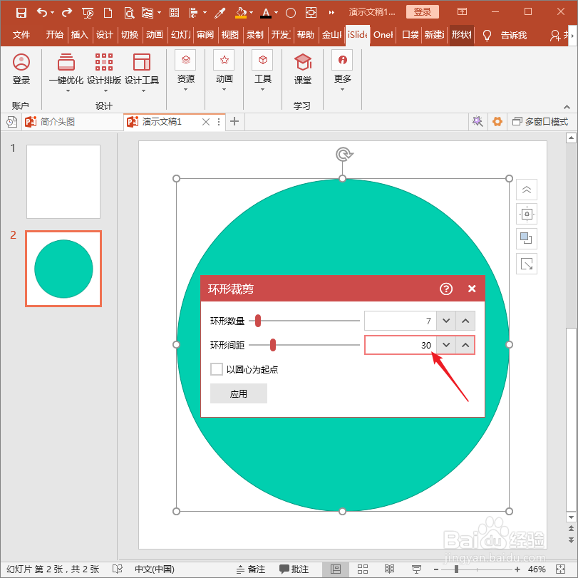Open Design layout (设计排版) tool
The height and width of the screenshot is (578, 578).
point(104,73)
